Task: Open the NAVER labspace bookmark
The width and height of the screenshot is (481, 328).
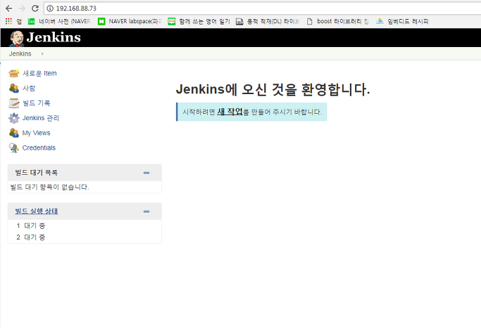Action: pyautogui.click(x=130, y=21)
